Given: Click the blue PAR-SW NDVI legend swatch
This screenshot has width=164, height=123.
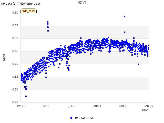Looking at the screenshot, I should (x=71, y=118).
